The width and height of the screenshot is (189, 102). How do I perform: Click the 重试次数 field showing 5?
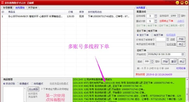click(150, 21)
